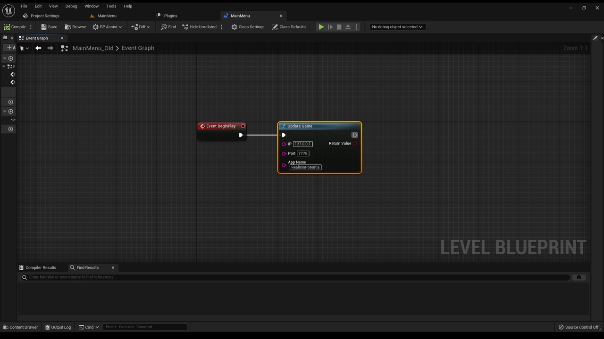604x339 pixels.
Task: Switch to the Plugins tab
Action: pos(167,16)
